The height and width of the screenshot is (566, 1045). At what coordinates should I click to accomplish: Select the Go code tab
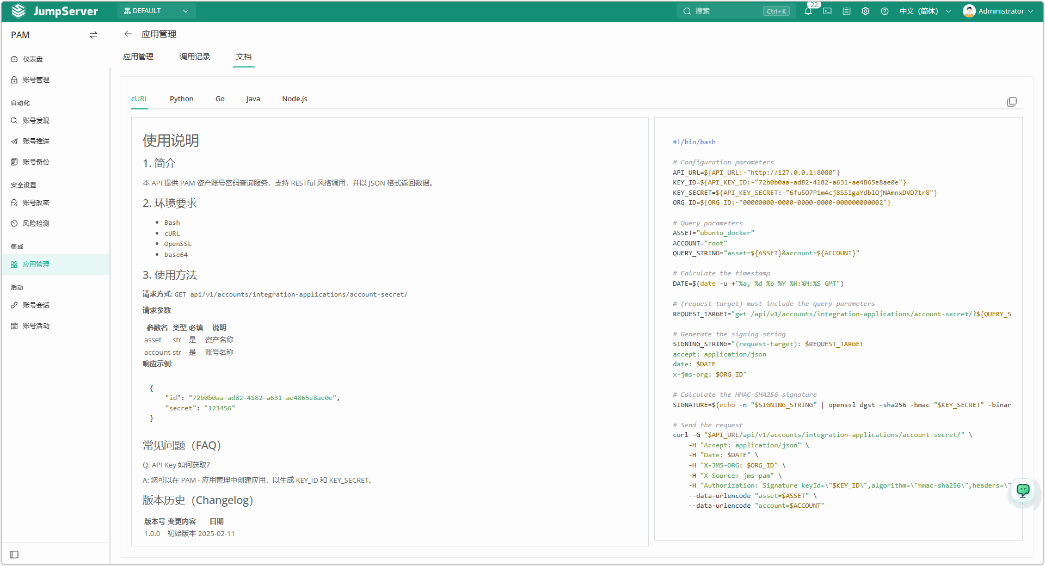220,99
